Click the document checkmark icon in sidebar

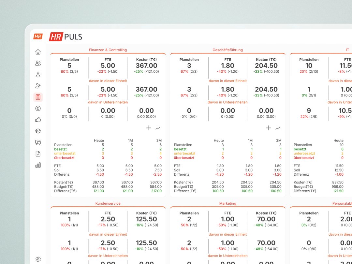point(38,154)
